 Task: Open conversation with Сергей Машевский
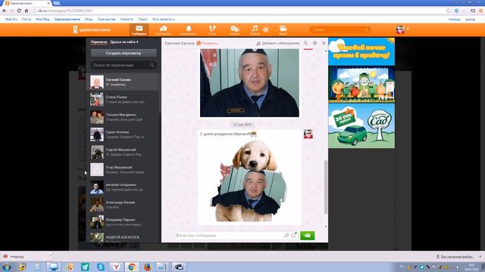(x=123, y=152)
